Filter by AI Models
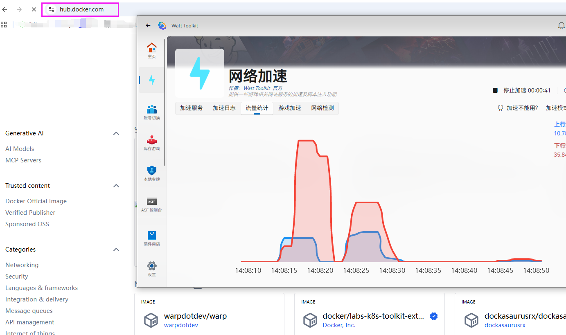The height and width of the screenshot is (335, 566). pyautogui.click(x=20, y=149)
